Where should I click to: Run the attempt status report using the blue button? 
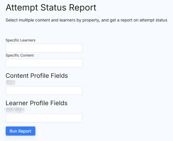(21, 131)
